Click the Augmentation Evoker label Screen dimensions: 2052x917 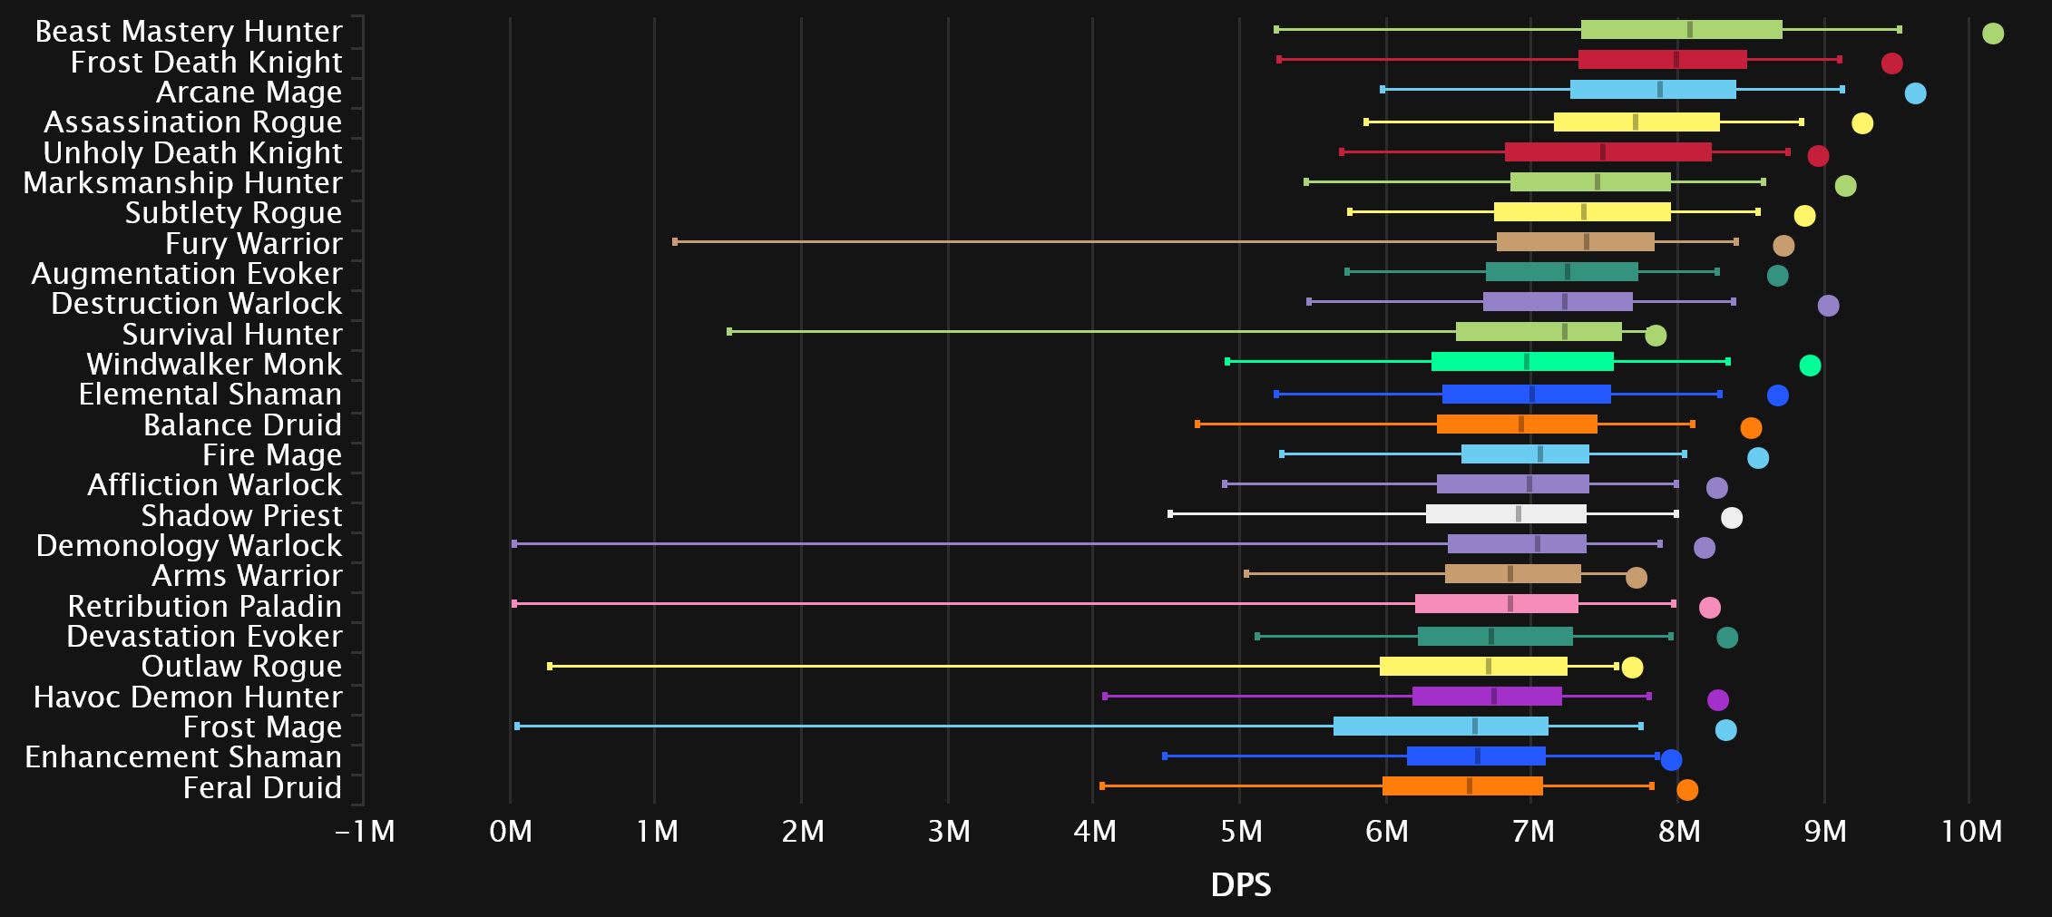click(187, 273)
